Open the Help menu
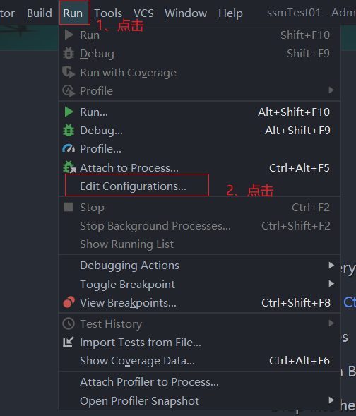The width and height of the screenshot is (356, 416). click(230, 13)
